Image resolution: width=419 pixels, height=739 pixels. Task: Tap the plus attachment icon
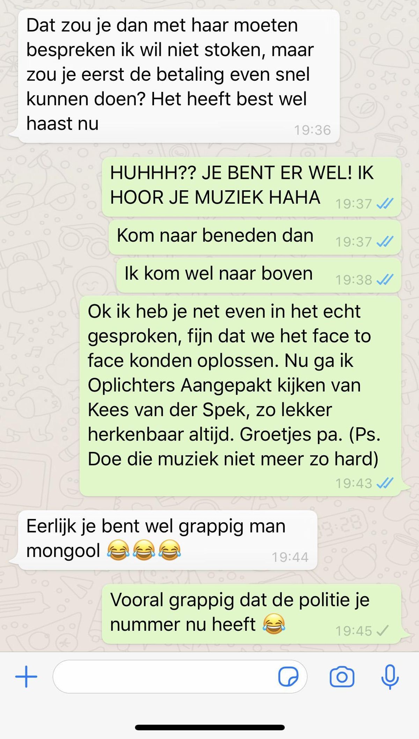click(26, 677)
